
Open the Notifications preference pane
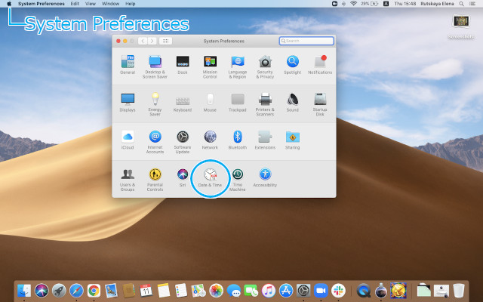[x=320, y=65]
